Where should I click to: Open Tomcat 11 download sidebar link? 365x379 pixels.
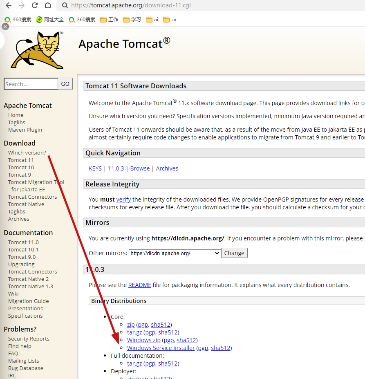click(x=21, y=160)
